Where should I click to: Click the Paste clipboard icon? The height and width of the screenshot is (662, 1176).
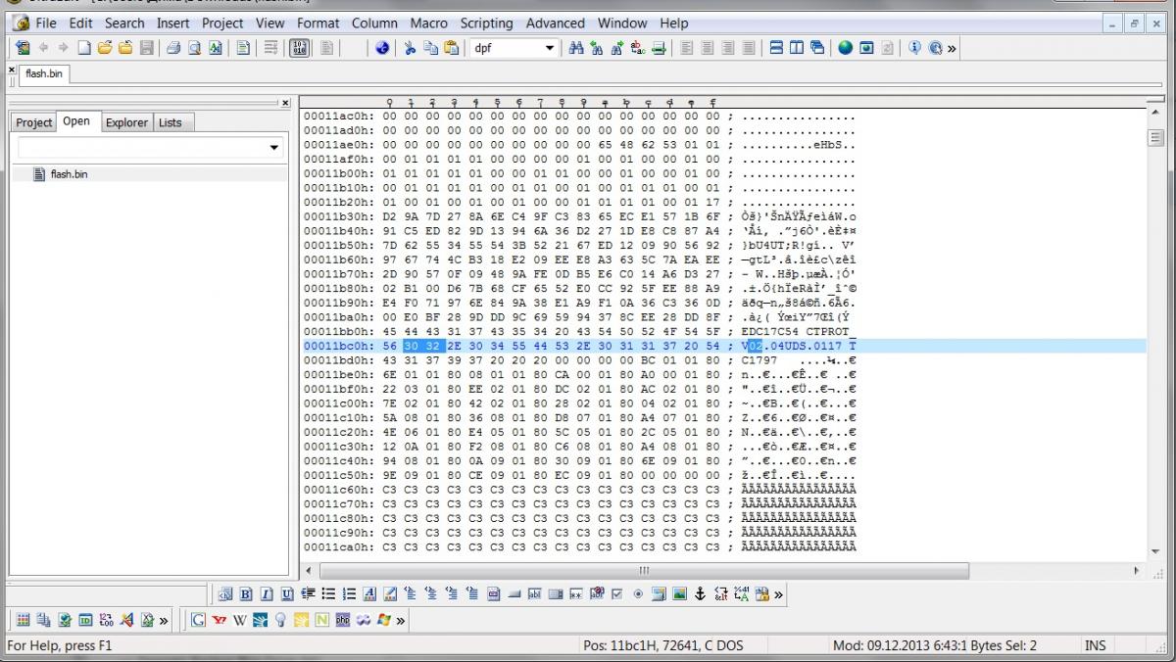(x=451, y=47)
